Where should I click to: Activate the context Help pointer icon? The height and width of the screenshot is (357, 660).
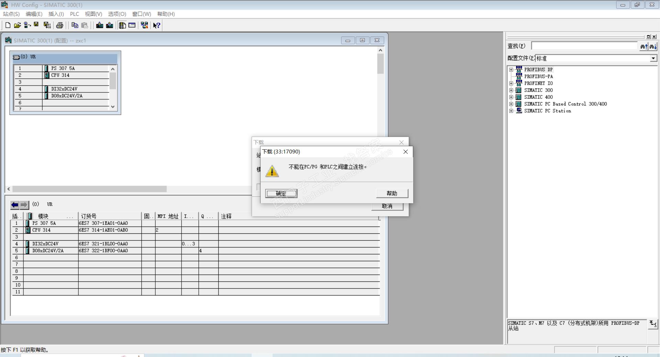point(156,25)
